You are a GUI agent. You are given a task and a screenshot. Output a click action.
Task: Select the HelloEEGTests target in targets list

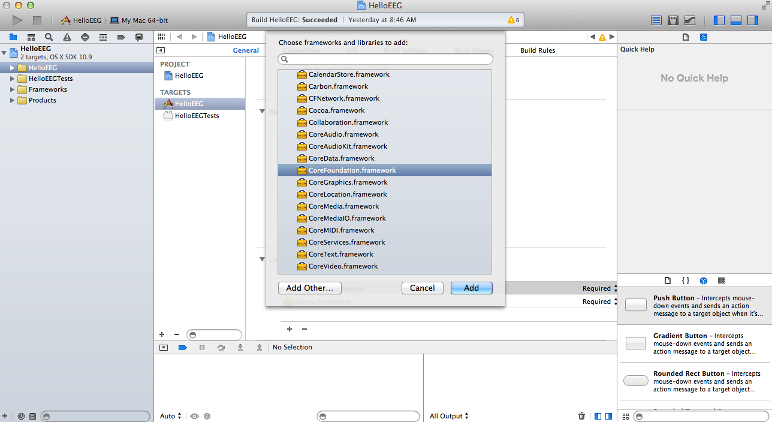[x=197, y=116]
